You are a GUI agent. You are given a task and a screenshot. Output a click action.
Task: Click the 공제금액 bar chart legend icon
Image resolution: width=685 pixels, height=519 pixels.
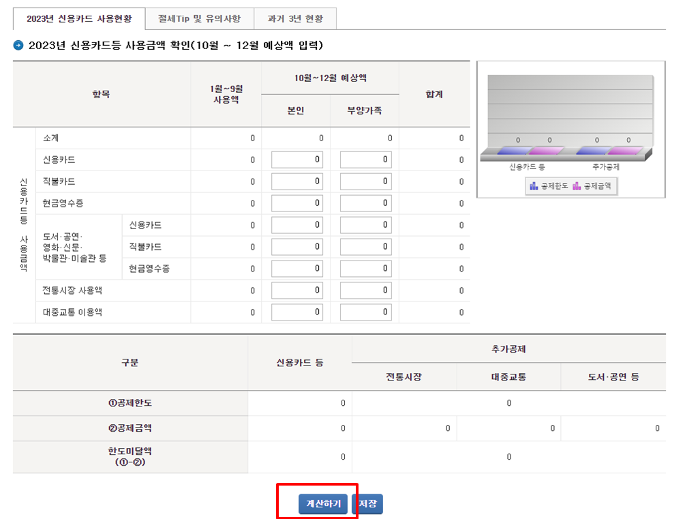pos(576,186)
